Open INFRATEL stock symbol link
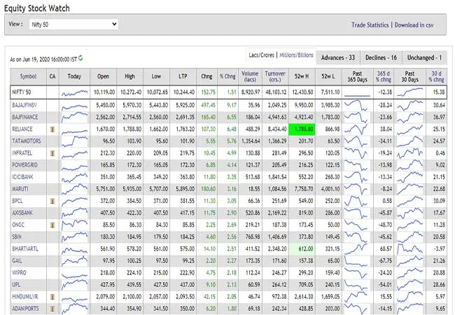The image size is (455, 315). point(22,153)
